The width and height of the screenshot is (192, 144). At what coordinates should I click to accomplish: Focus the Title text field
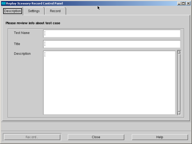112,44
